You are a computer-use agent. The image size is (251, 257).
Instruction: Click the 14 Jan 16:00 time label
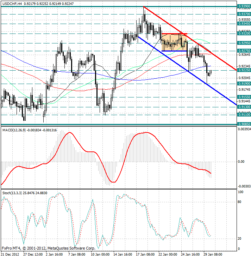[123, 255]
